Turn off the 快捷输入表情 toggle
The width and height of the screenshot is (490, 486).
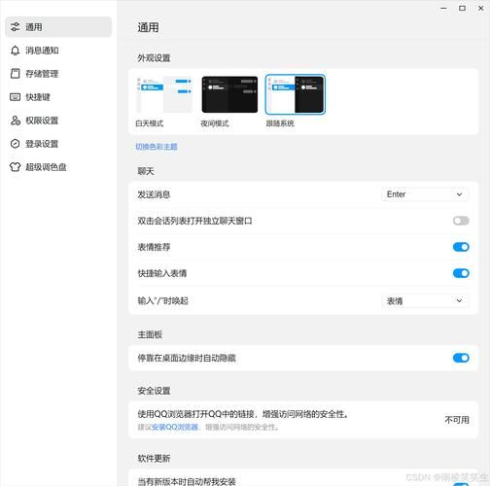[x=461, y=273]
